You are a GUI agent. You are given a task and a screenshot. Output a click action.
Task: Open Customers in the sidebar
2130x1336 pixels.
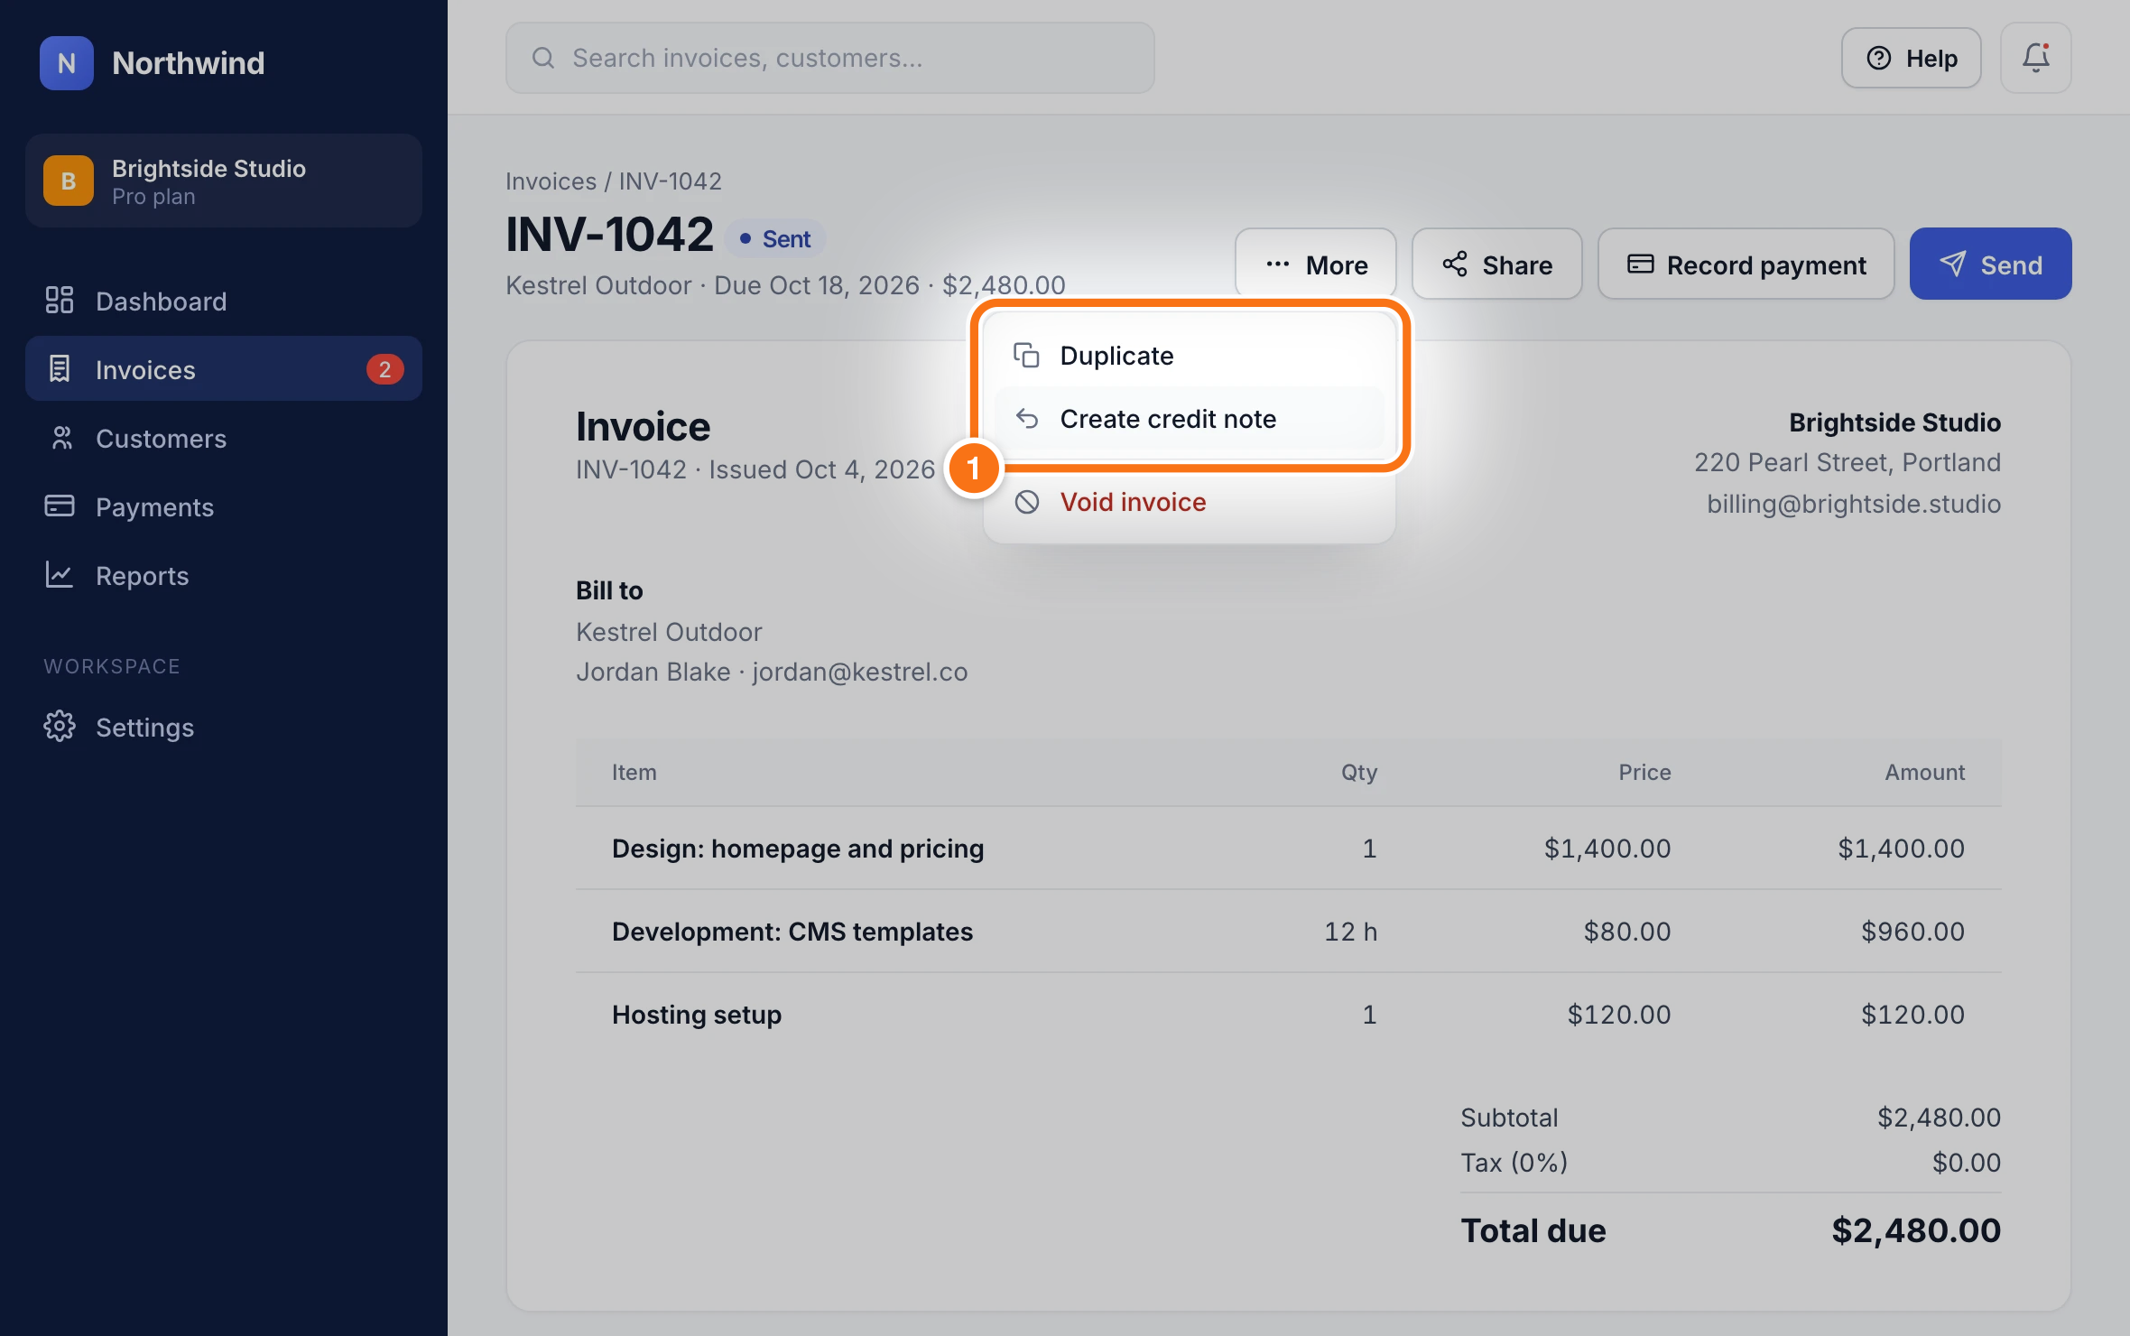click(x=224, y=438)
